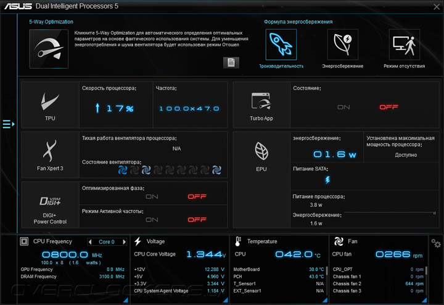Open the optimization report document icon
The height and width of the screenshot is (305, 444).
[x=231, y=62]
